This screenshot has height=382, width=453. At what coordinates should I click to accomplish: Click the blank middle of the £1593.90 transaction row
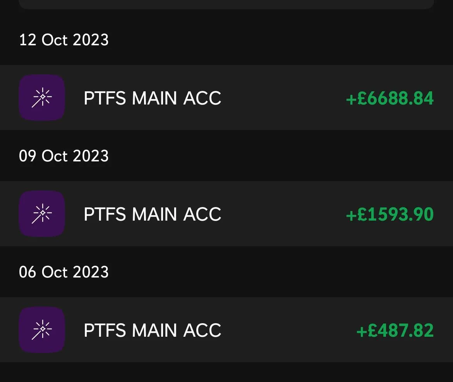(283, 214)
